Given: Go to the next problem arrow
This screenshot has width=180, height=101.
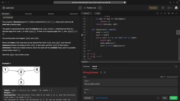Looking at the screenshot, I should point(100,8).
